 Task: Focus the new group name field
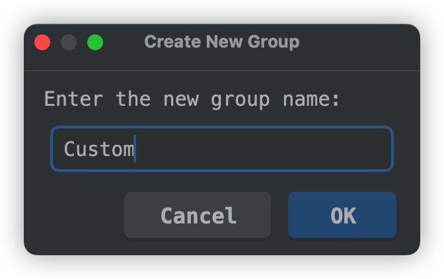pos(222,149)
